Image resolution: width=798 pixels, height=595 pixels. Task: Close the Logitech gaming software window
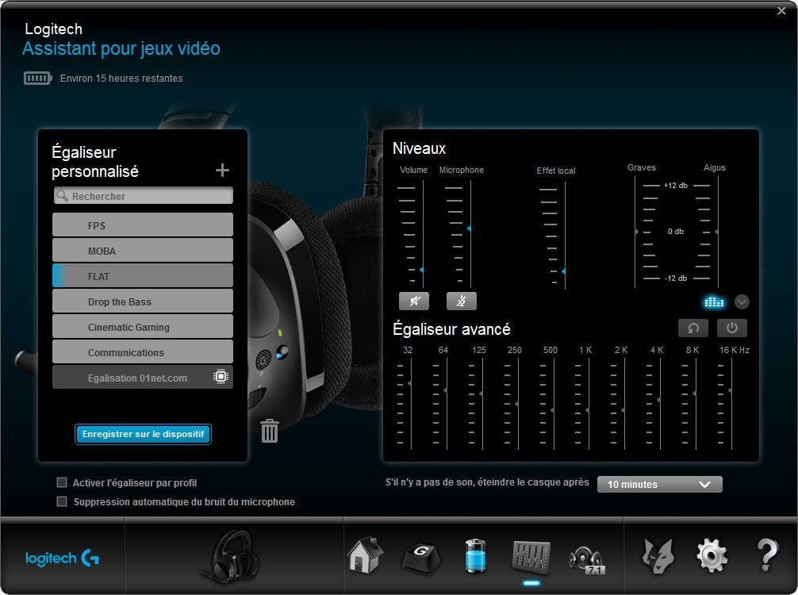tap(781, 10)
